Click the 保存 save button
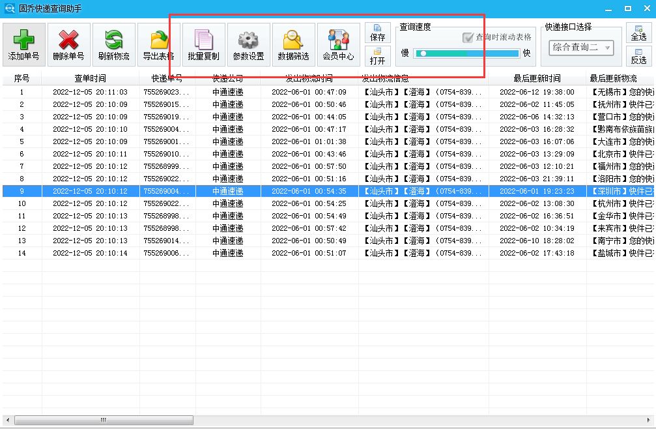 [x=378, y=33]
